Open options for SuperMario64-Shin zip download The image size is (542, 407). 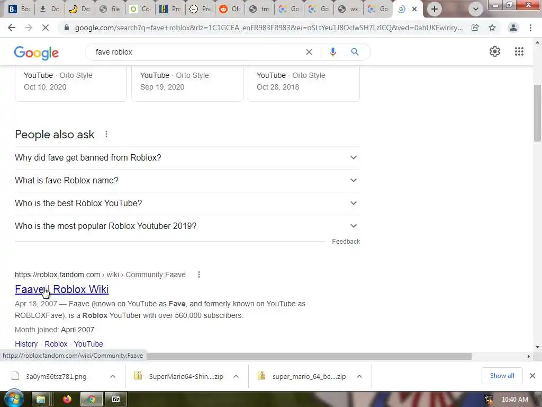click(x=236, y=376)
